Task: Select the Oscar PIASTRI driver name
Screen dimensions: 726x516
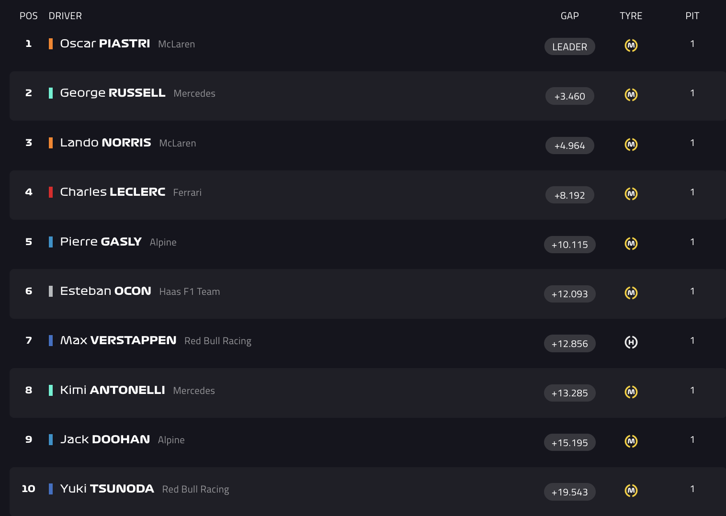Action: point(105,44)
